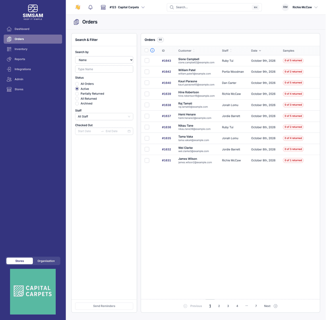
Task: Open Orders in sidebar
Action: [33, 39]
